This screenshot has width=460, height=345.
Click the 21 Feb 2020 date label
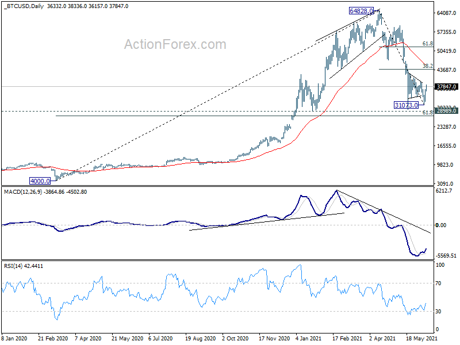coord(53,339)
